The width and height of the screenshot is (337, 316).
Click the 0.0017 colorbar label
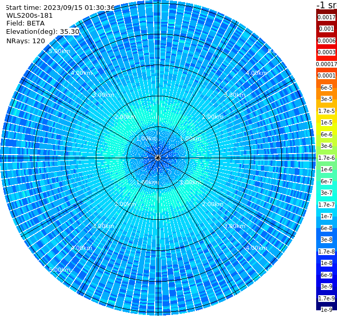(x=326, y=17)
